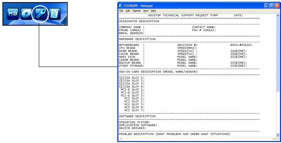Click the 'DATE:' field in the form header
Viewport: 281px width, 143px height.
(238, 16)
